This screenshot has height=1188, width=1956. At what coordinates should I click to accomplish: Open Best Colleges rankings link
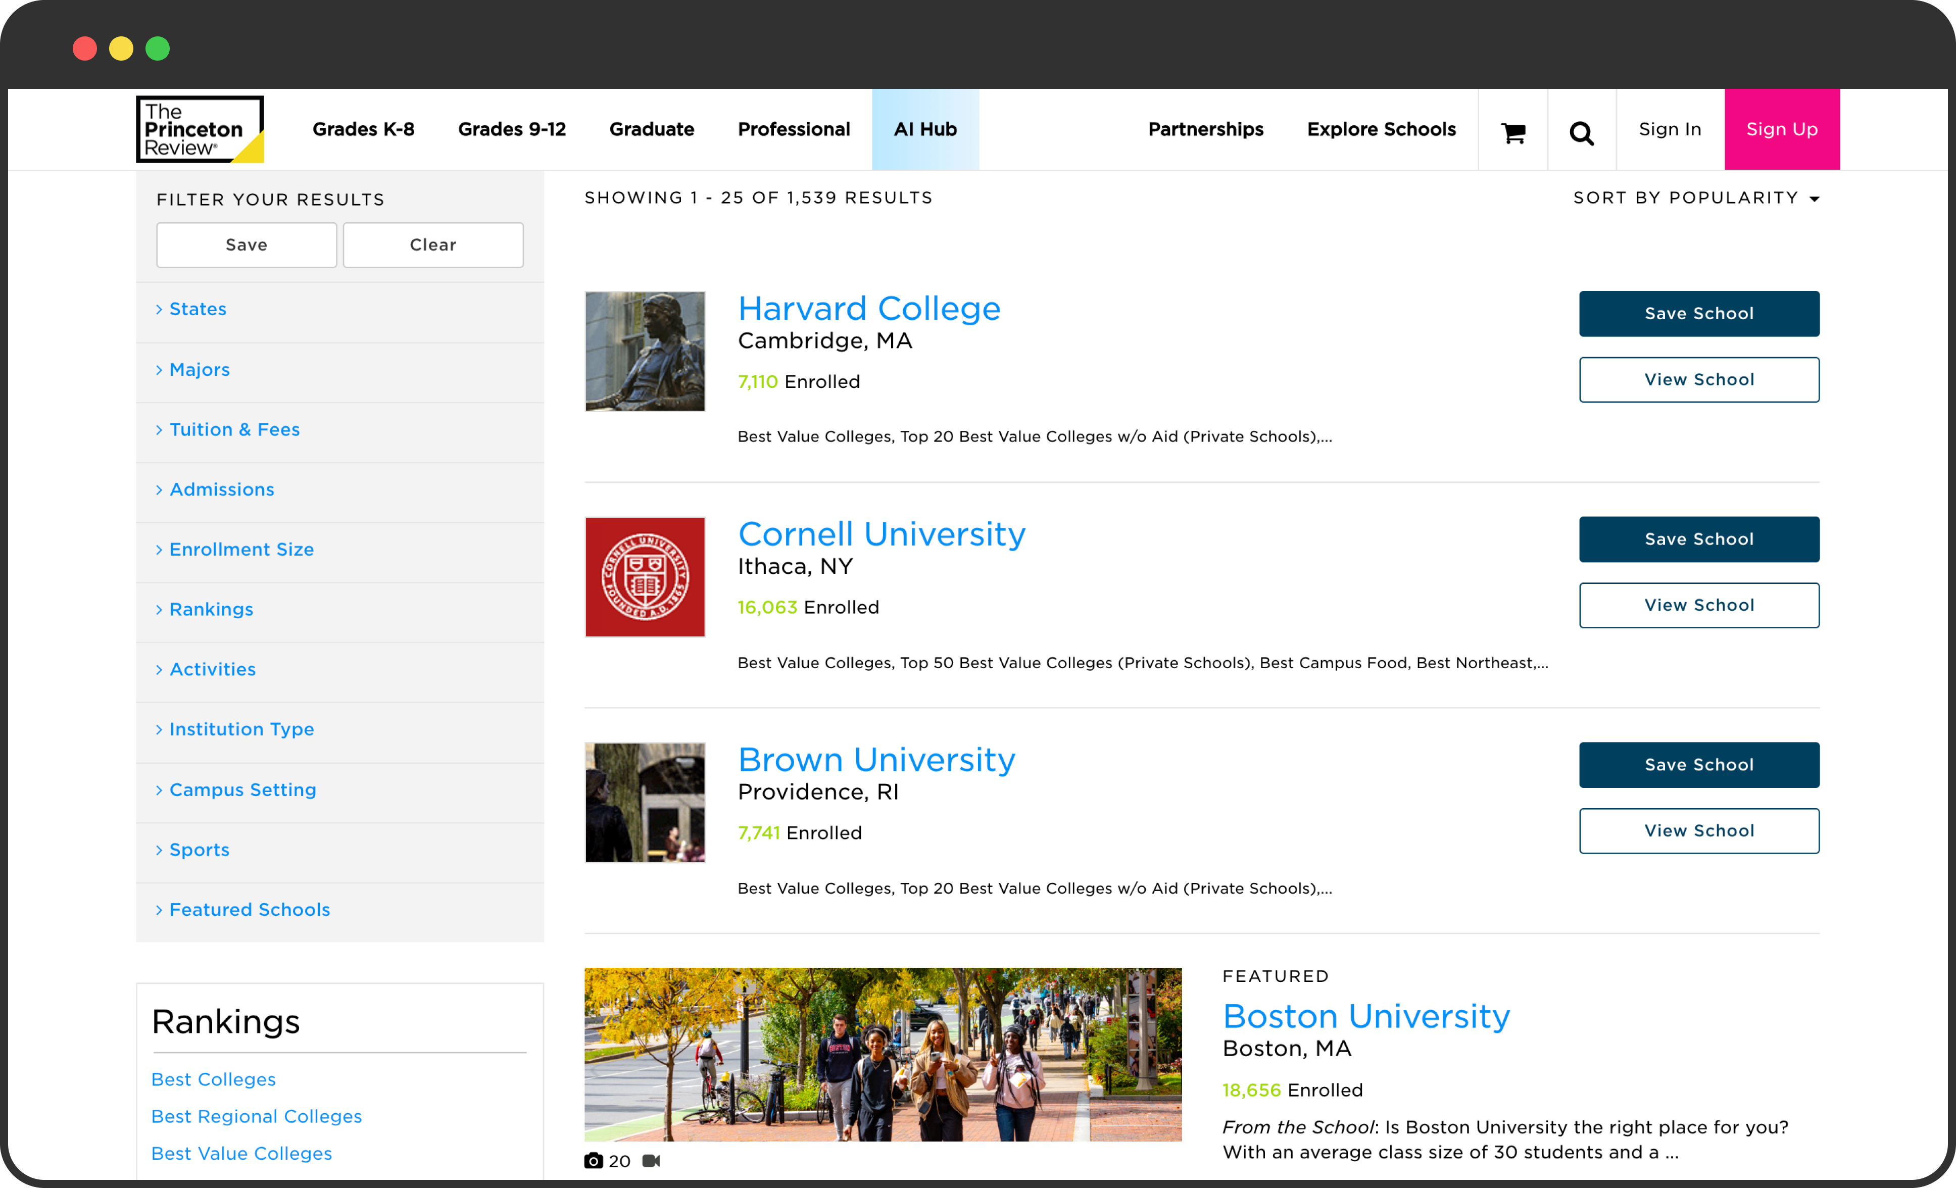point(214,1079)
